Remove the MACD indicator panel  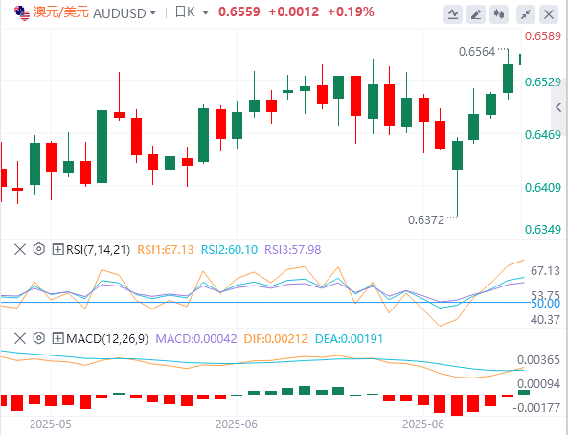pyautogui.click(x=20, y=338)
